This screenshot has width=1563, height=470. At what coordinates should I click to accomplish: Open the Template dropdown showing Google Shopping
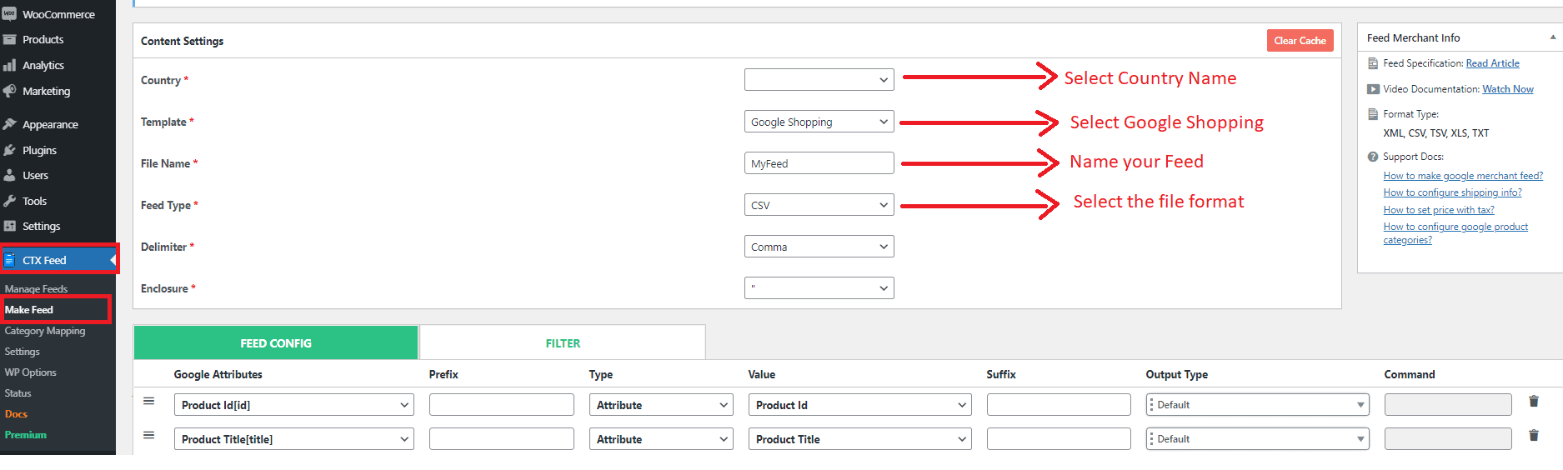pyautogui.click(x=819, y=122)
